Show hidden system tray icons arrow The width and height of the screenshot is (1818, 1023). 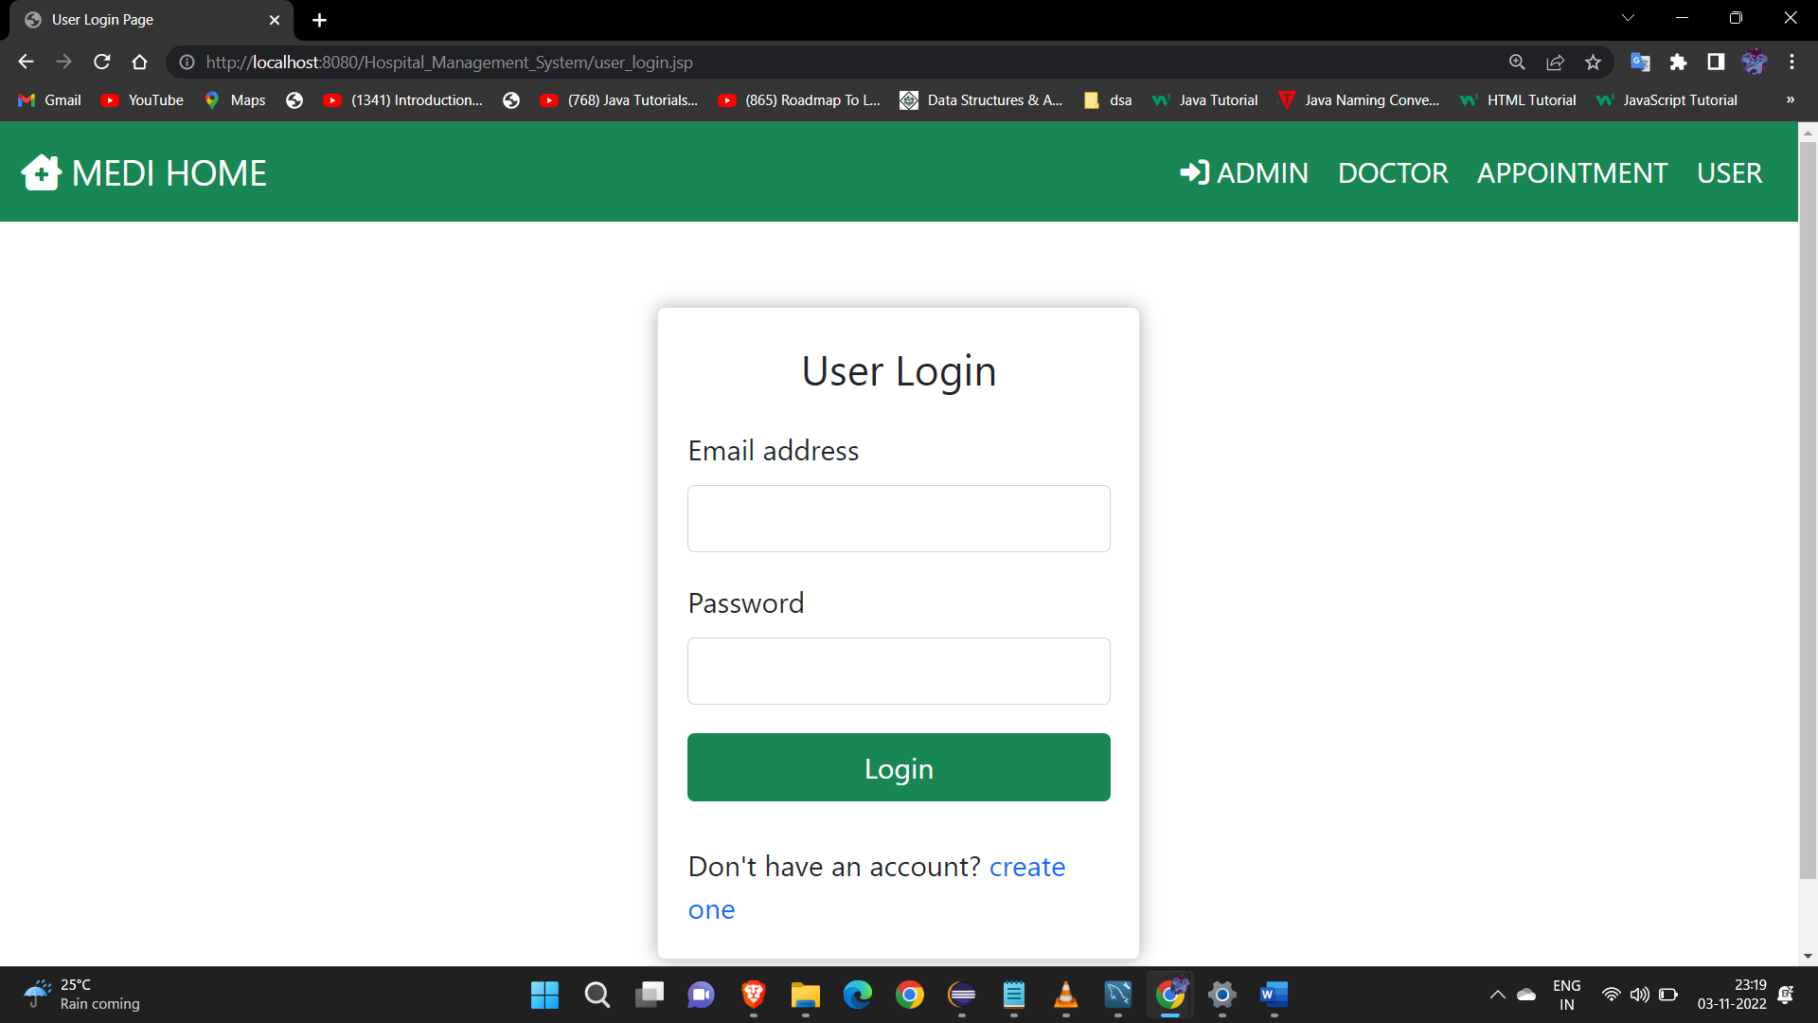[x=1497, y=995]
